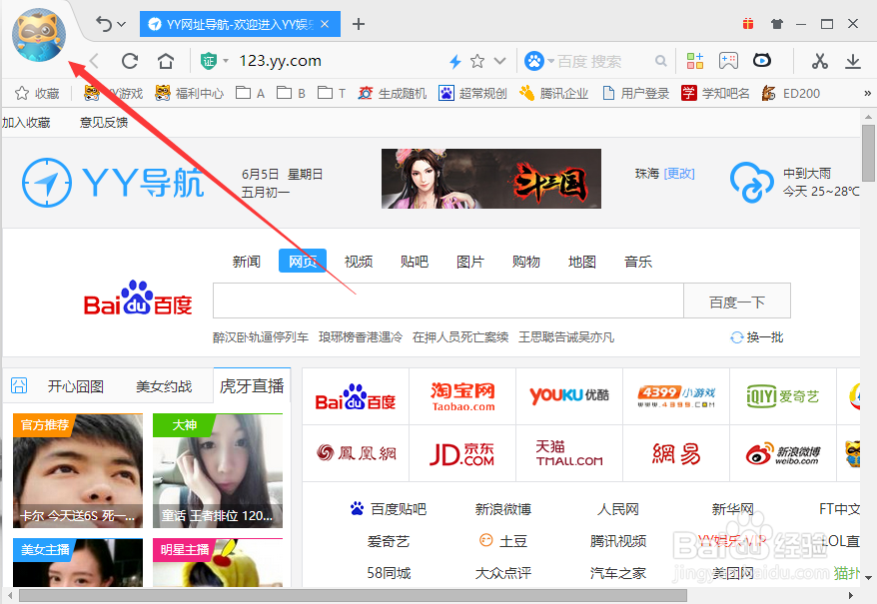Click the YY owl icon in toolbar
Image resolution: width=877 pixels, height=604 pixels.
coord(762,61)
